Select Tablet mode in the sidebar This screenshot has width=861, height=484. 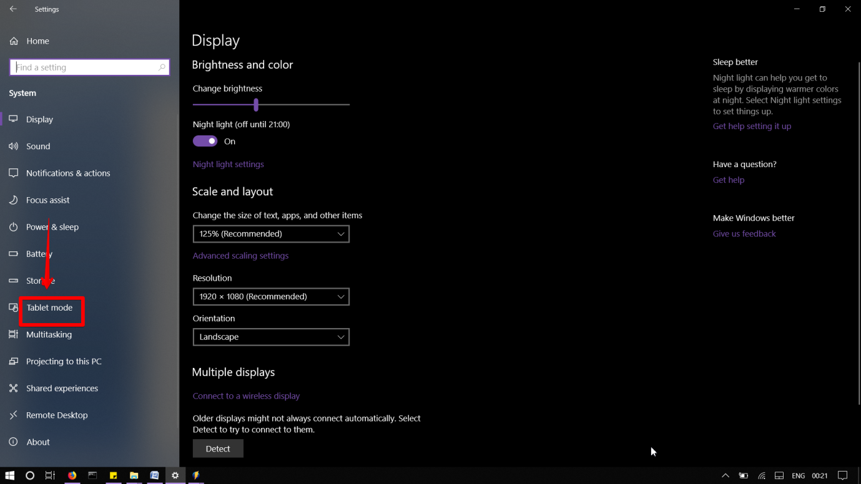49,307
